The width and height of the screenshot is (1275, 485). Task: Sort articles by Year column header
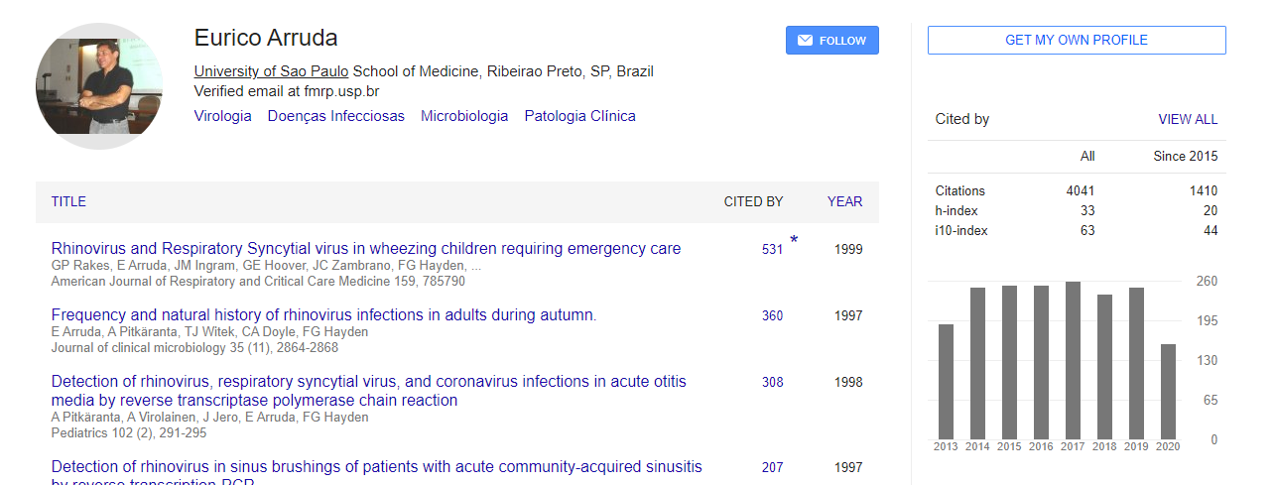pyautogui.click(x=845, y=201)
